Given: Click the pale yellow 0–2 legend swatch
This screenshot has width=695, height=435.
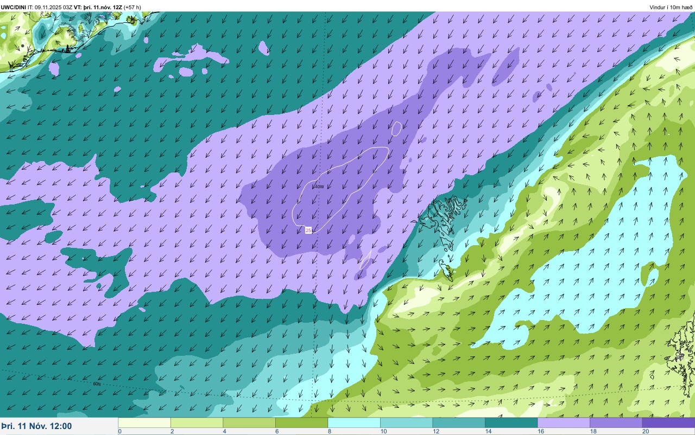Looking at the screenshot, I should pos(144,423).
